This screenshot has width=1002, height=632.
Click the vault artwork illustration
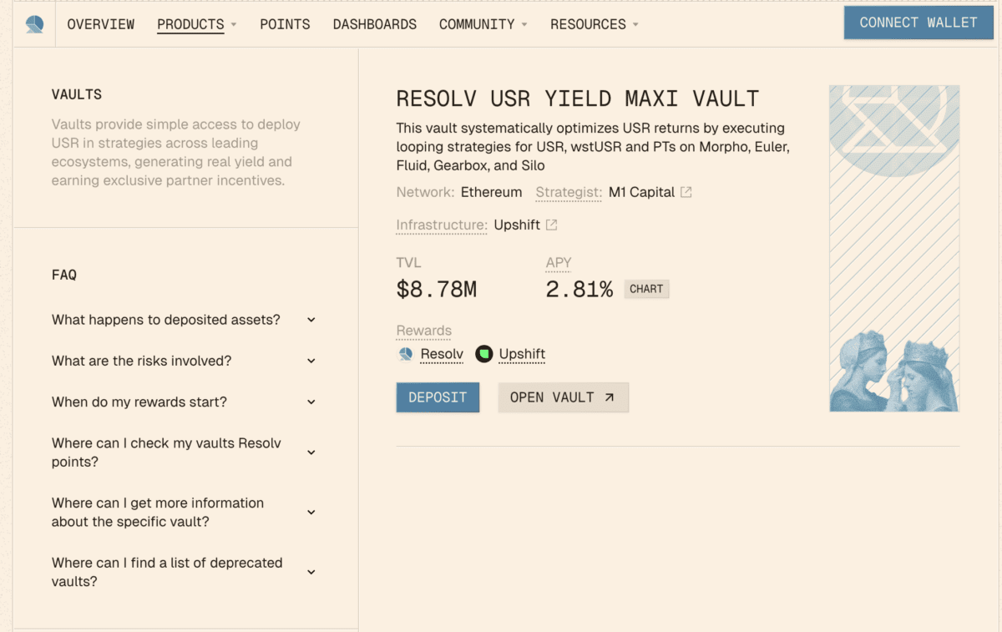(x=894, y=248)
